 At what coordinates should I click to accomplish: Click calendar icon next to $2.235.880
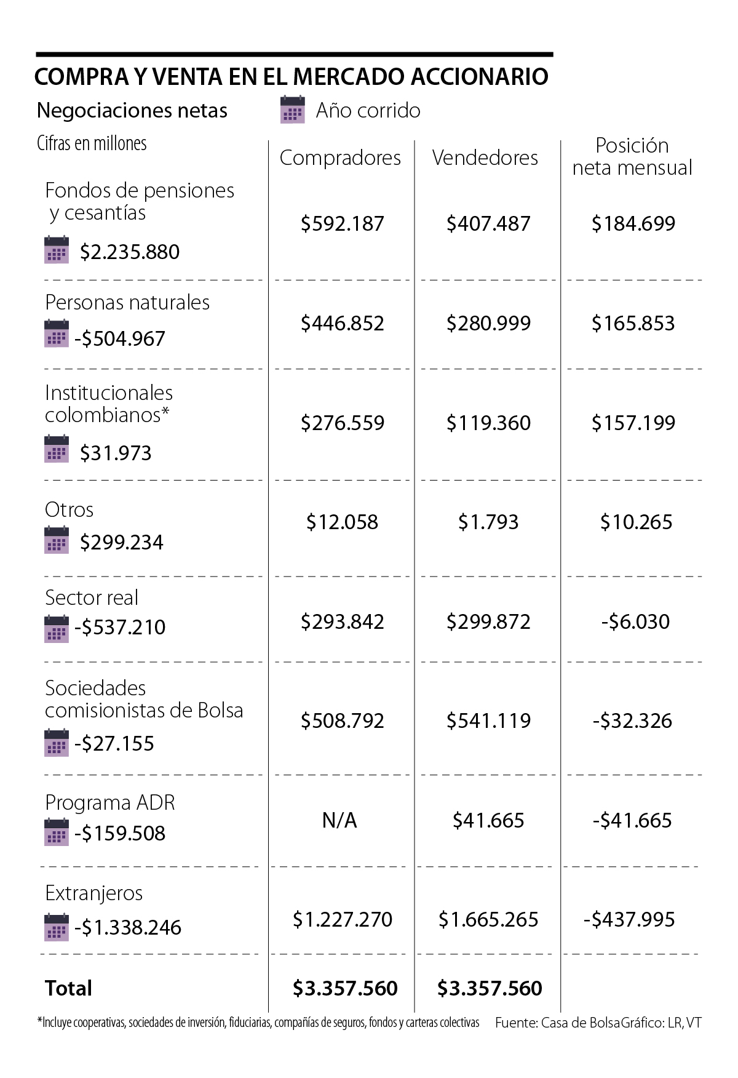57,250
